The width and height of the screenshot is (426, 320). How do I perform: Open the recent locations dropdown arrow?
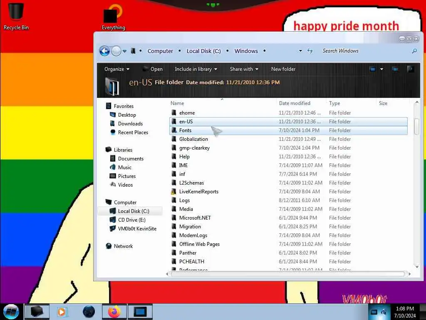(124, 51)
